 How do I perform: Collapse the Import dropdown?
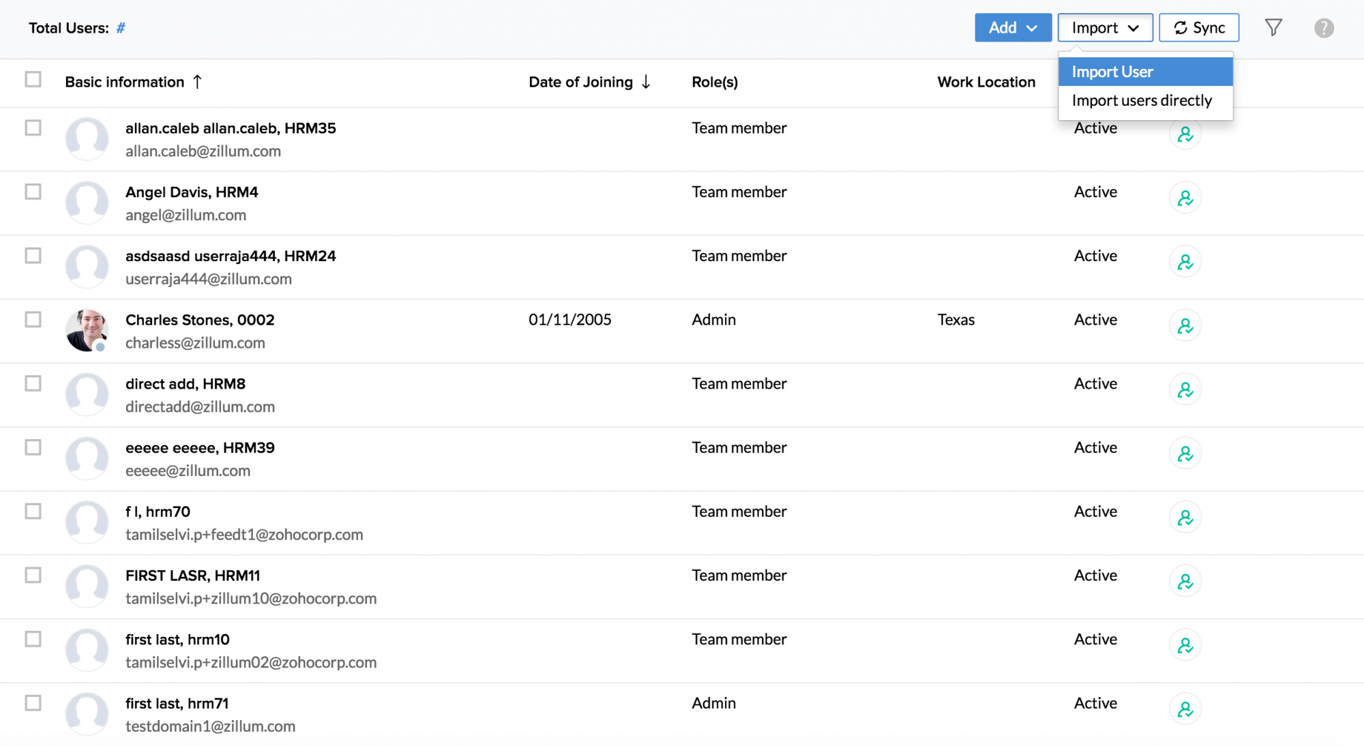pos(1105,28)
